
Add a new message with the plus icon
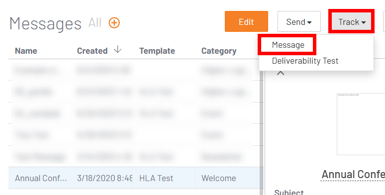click(x=114, y=23)
